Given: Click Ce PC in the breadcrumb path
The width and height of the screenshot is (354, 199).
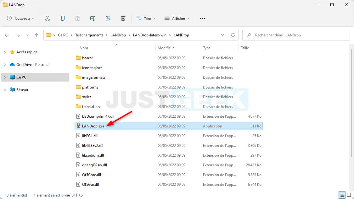Looking at the screenshot, I should pyautogui.click(x=63, y=35).
